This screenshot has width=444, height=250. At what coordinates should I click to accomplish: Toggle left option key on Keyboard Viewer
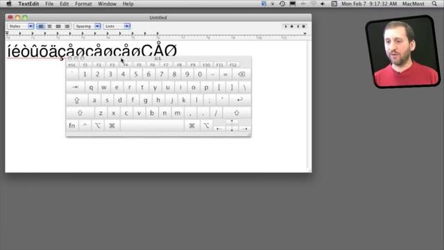98,126
